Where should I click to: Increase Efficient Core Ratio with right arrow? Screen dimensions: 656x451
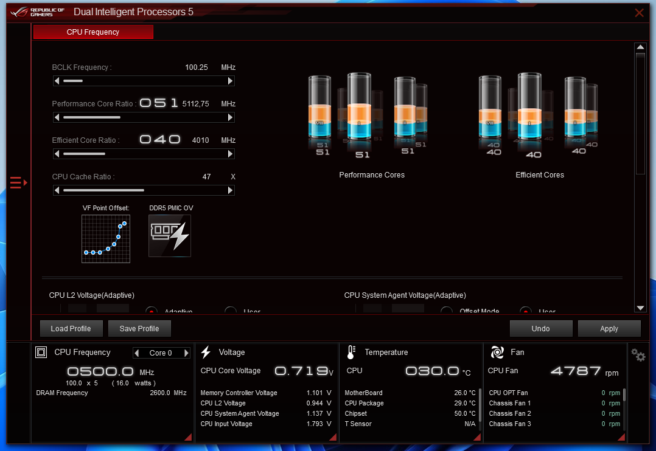(x=230, y=154)
